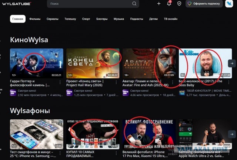Click Тест смартфонов в минус title

pyautogui.click(x=33, y=154)
